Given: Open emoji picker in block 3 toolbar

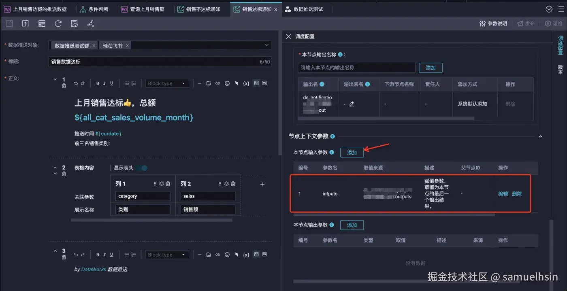Looking at the screenshot, I should 227,255.
